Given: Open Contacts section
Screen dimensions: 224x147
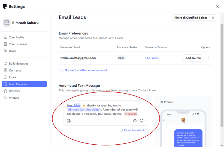Looking at the screenshot, I should pyautogui.click(x=15, y=70).
